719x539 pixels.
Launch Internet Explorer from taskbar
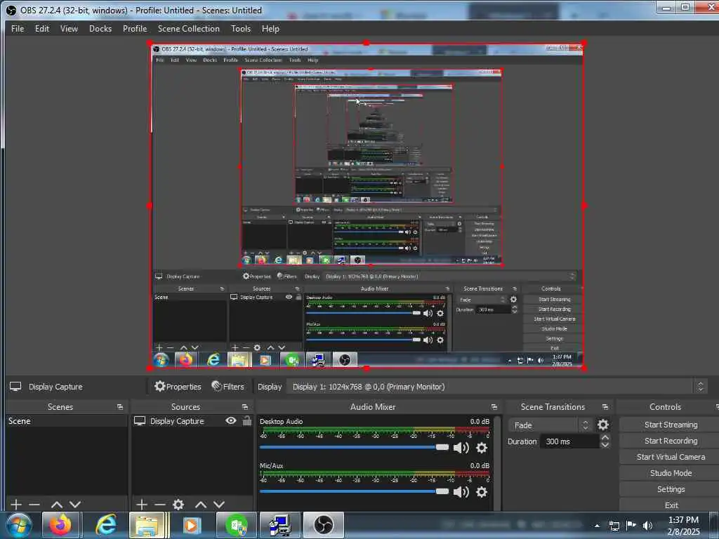105,525
